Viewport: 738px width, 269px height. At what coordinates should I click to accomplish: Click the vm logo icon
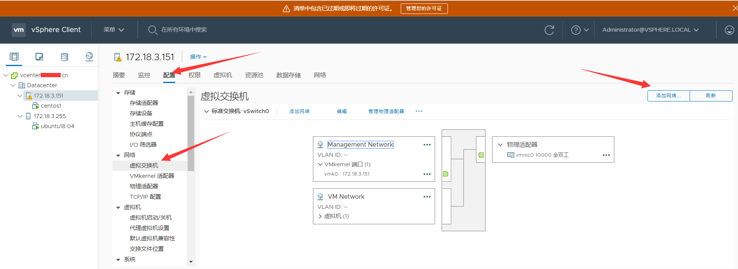(19, 30)
